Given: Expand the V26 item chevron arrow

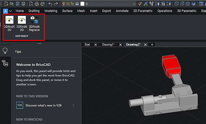Looking at the screenshot, I should [x=73, y=105].
